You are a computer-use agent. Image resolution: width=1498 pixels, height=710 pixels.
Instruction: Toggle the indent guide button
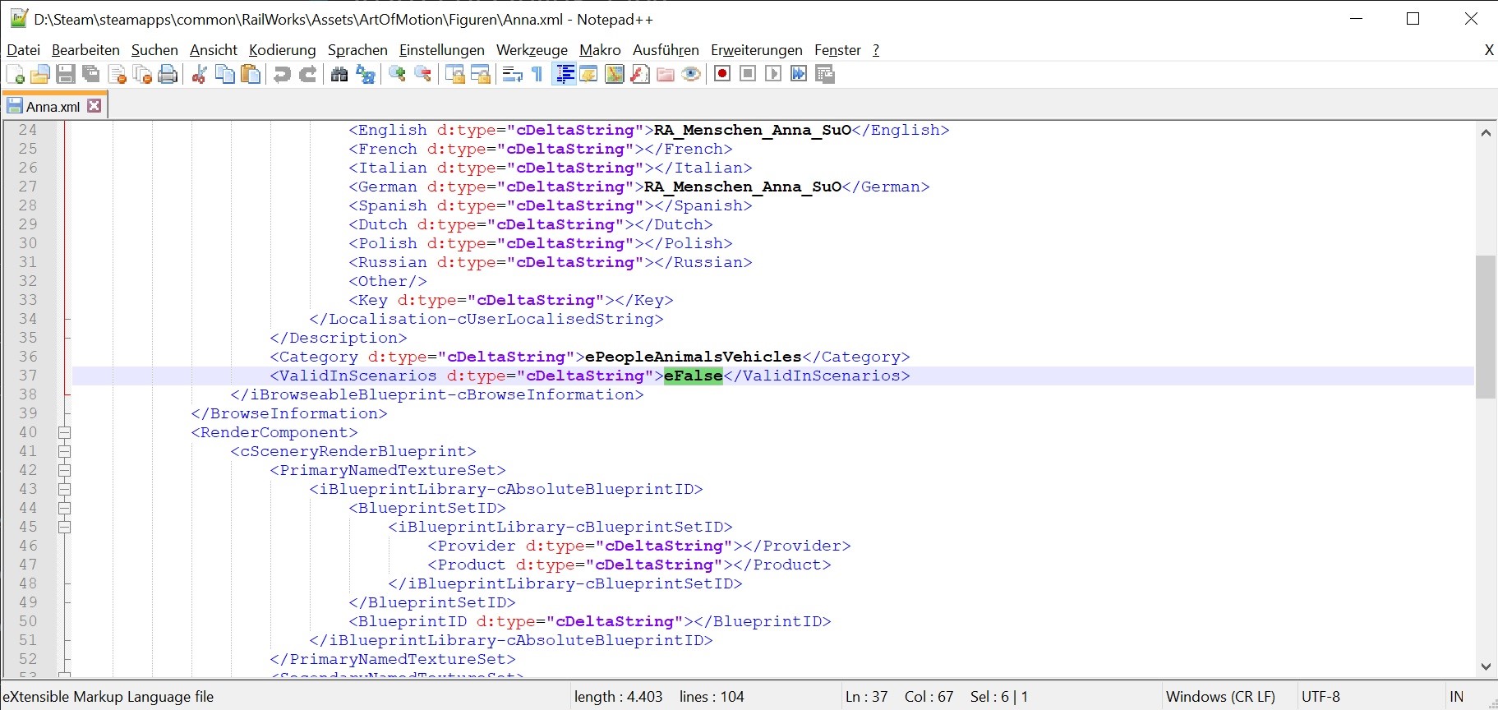coord(565,75)
